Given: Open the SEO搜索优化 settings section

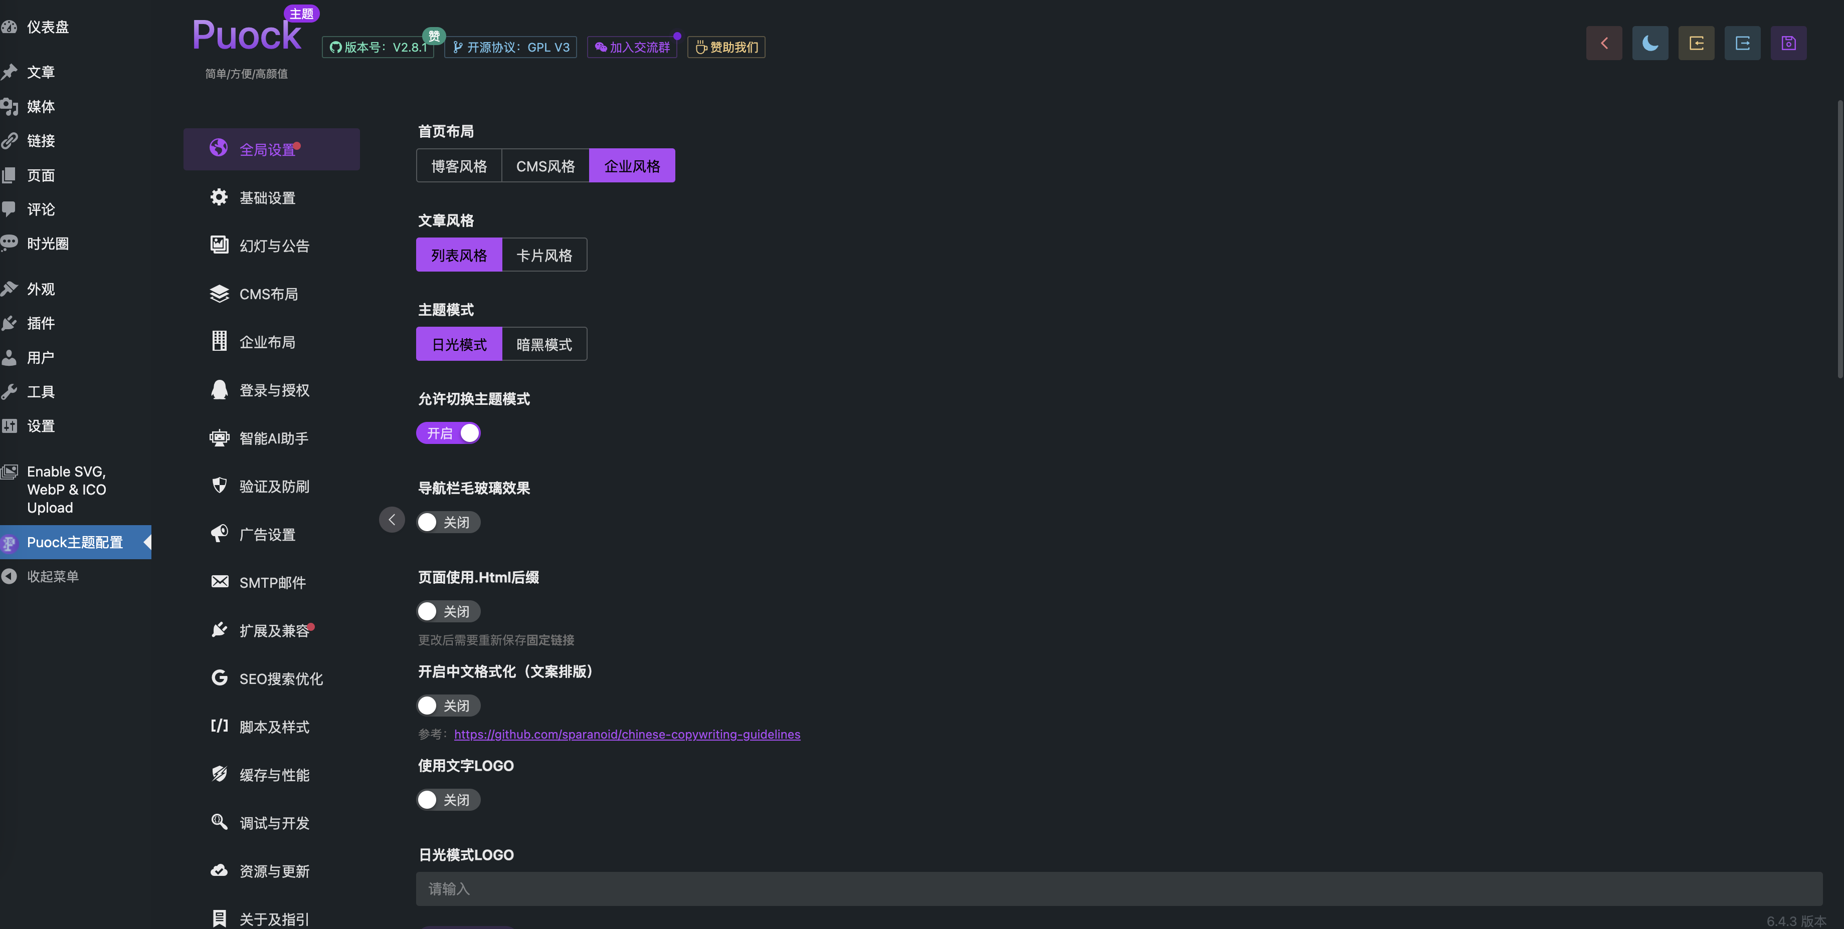Looking at the screenshot, I should (x=281, y=678).
